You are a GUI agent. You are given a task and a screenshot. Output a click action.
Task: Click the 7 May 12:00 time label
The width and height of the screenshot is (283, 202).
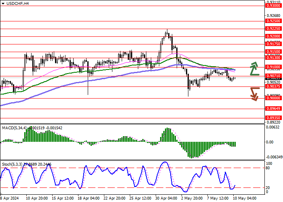[218, 198]
